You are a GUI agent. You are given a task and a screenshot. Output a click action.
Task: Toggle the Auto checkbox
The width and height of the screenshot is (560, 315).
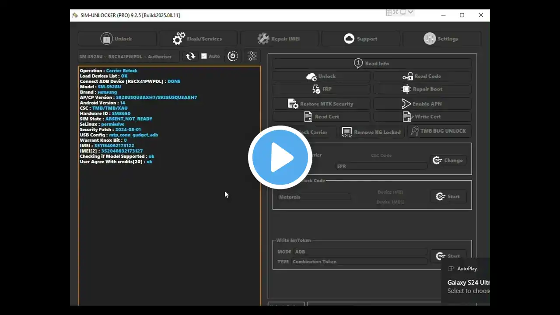pyautogui.click(x=204, y=56)
